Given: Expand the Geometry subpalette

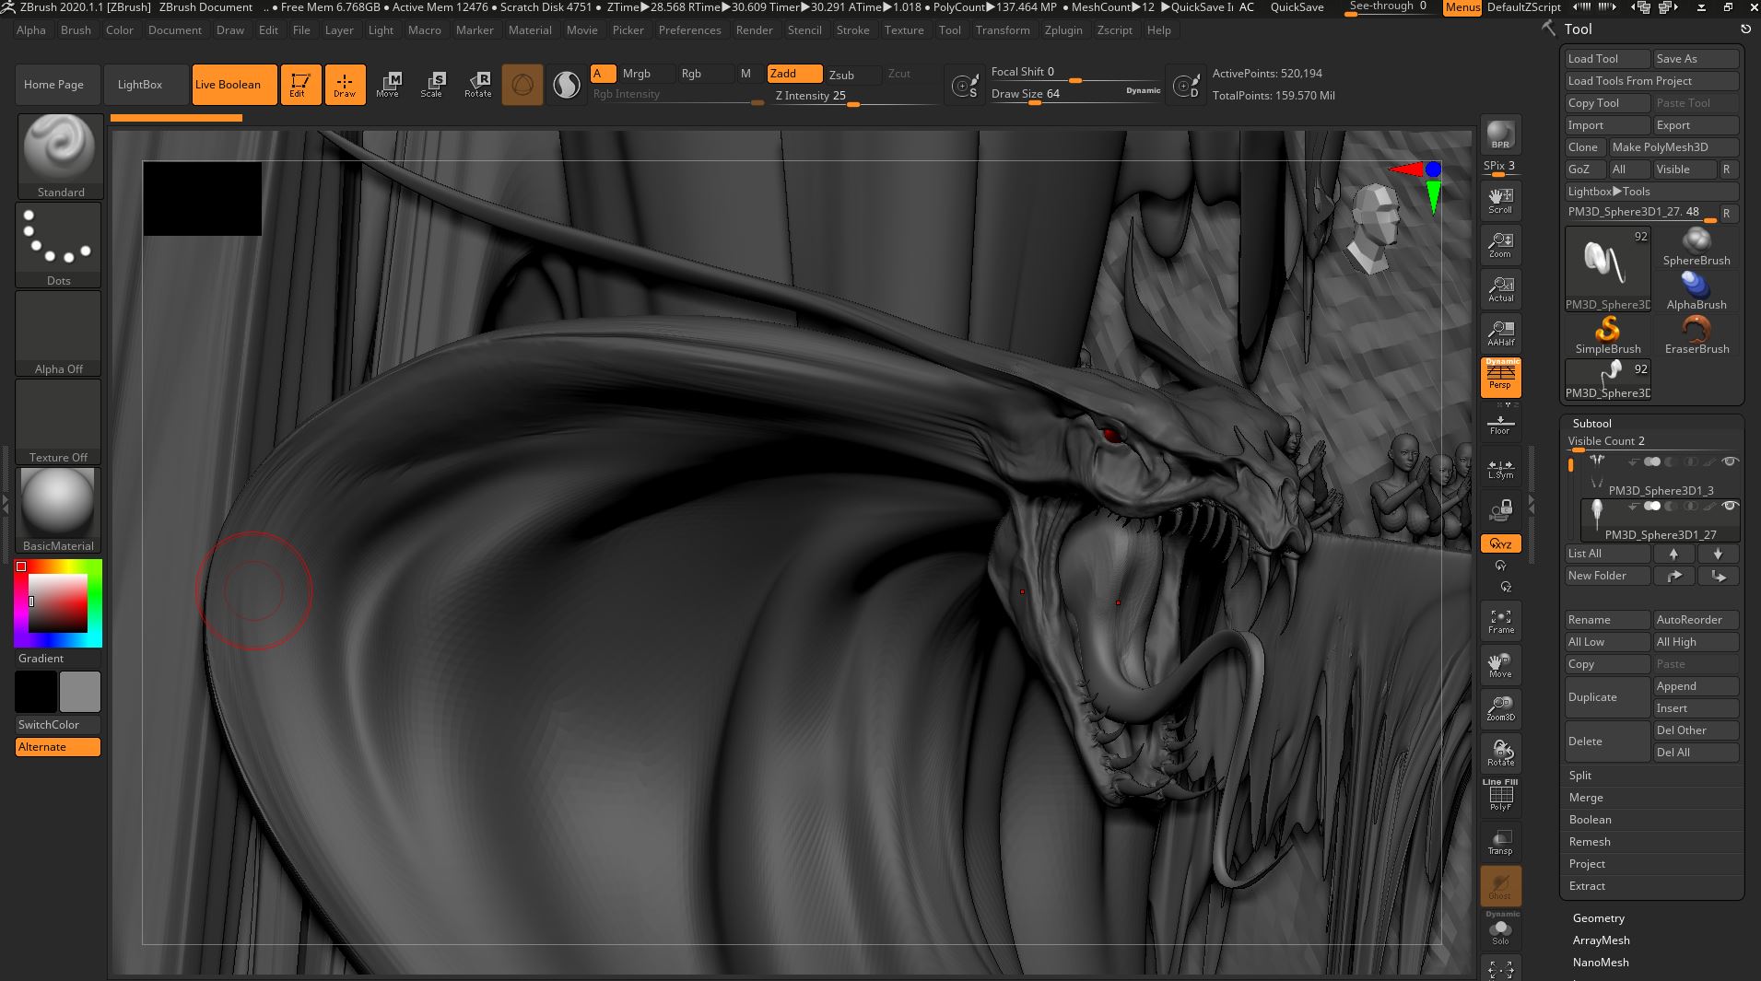Looking at the screenshot, I should [1599, 918].
